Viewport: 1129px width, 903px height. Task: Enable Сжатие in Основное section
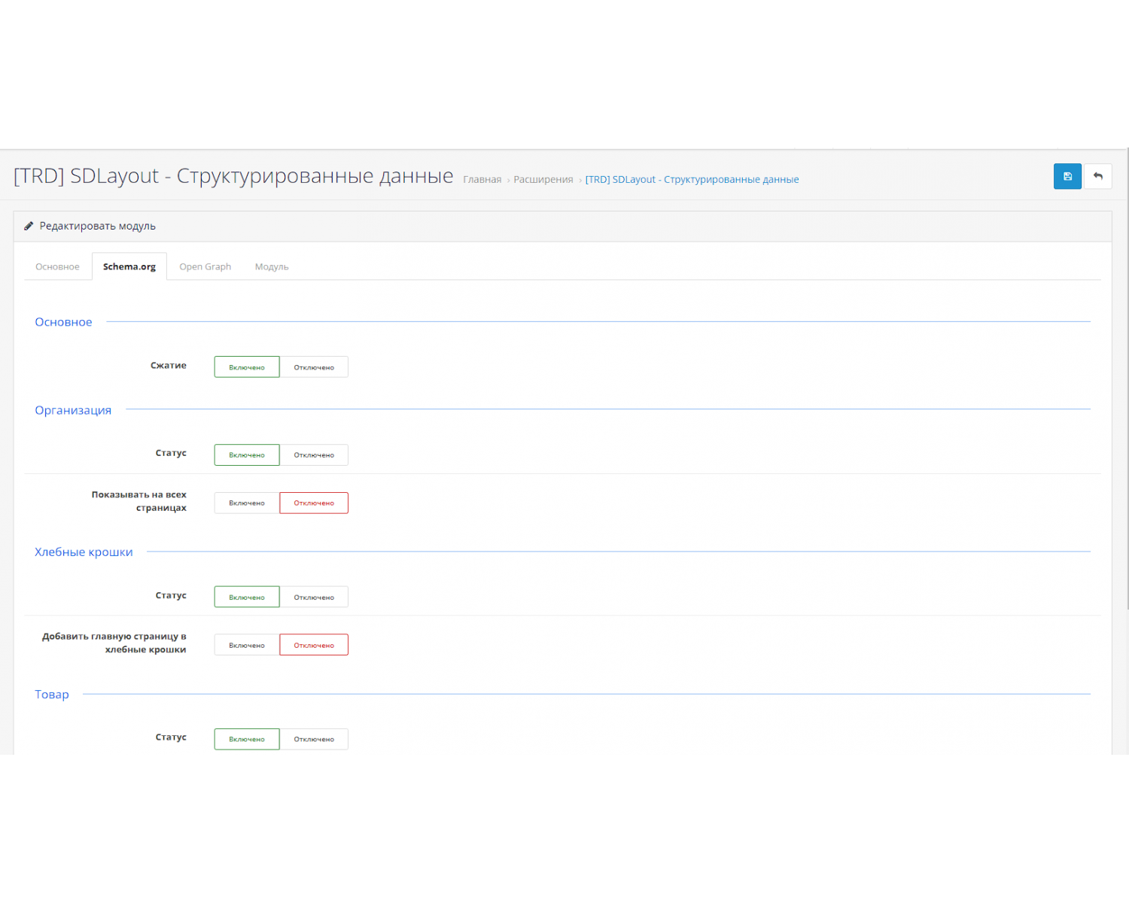[246, 366]
